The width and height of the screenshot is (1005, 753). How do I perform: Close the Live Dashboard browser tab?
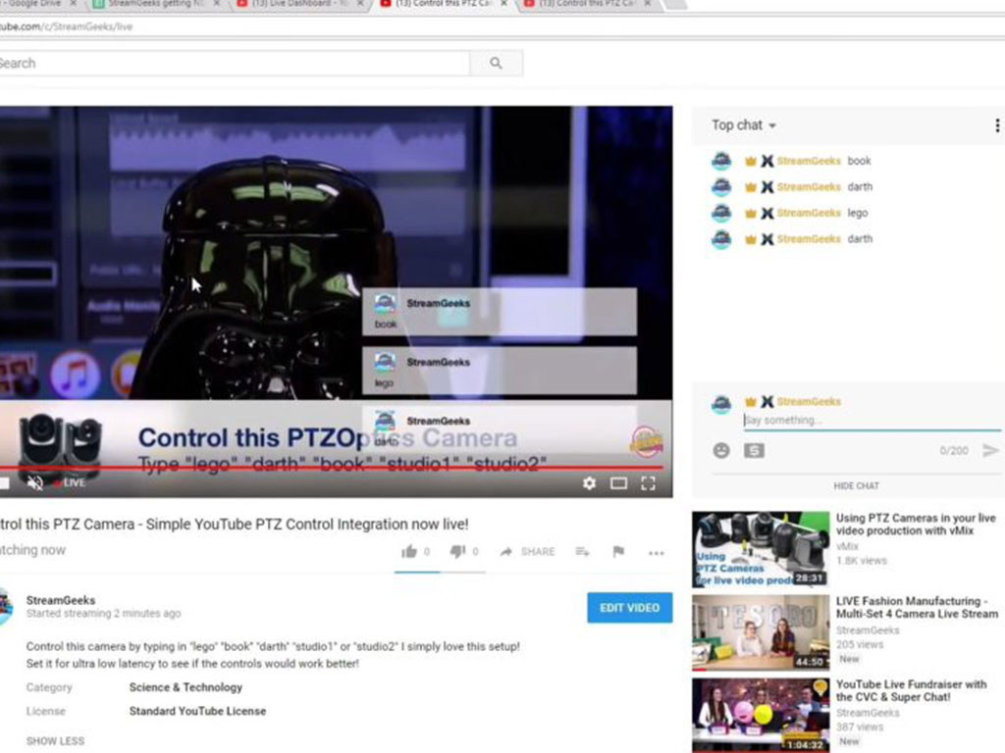tap(360, 4)
